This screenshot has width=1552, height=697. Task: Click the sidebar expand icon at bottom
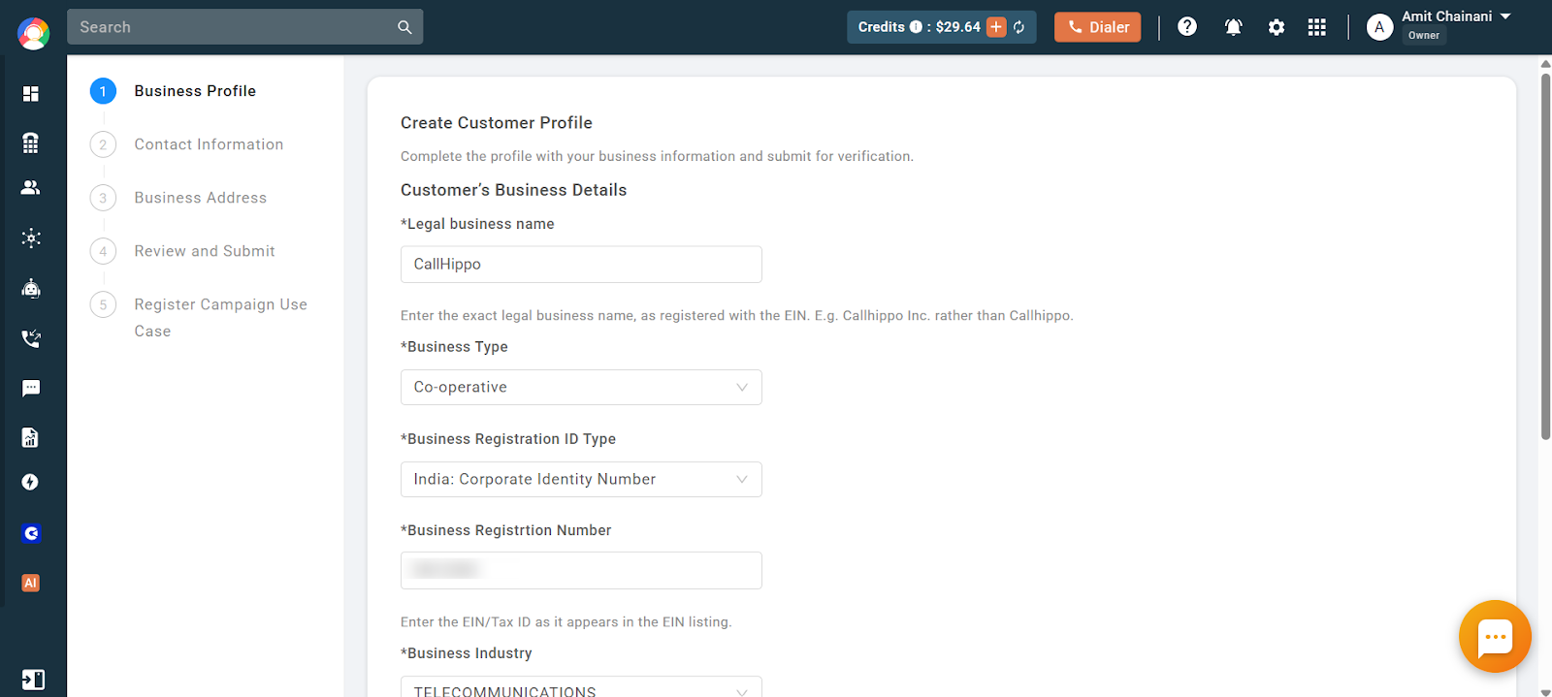point(33,680)
